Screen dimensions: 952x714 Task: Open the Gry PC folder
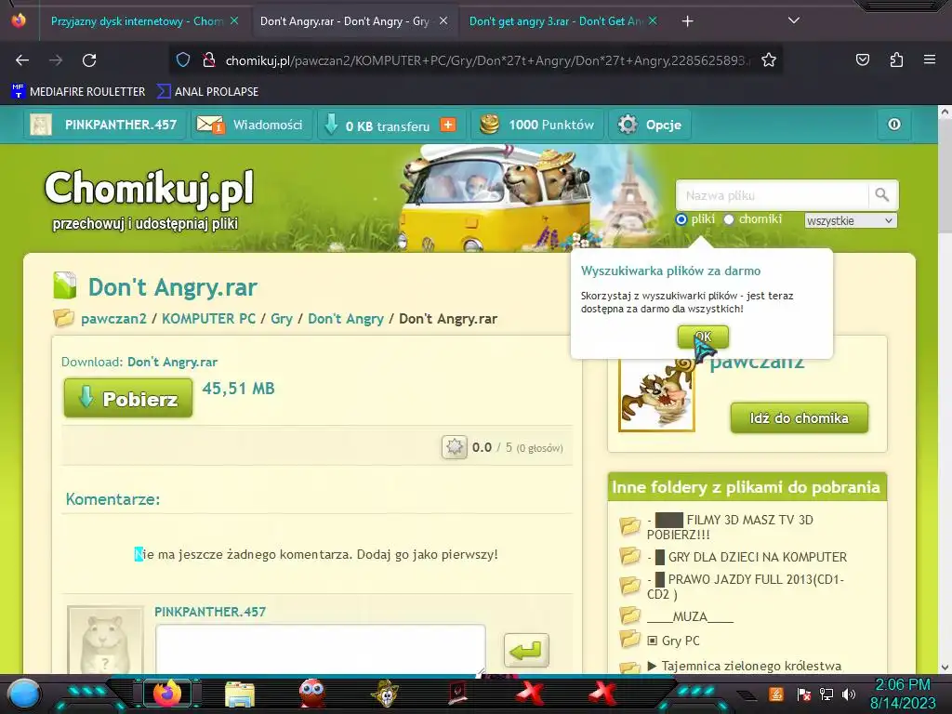pyautogui.click(x=673, y=641)
